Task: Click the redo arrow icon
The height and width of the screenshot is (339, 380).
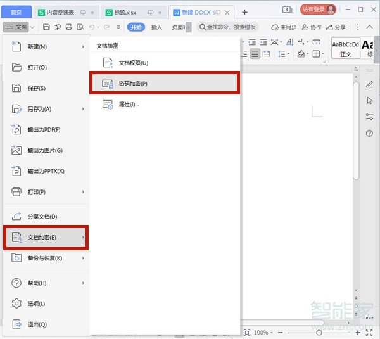Action: pos(106,27)
